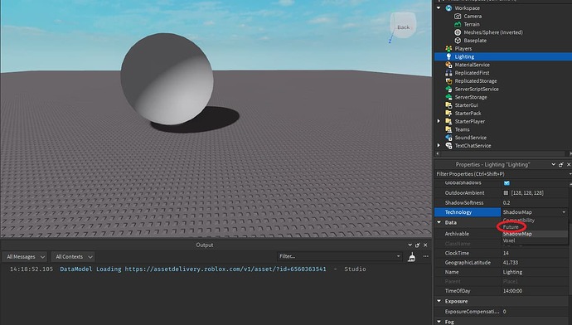Select the StarterPack icon
The image size is (572, 325).
pyautogui.click(x=448, y=113)
